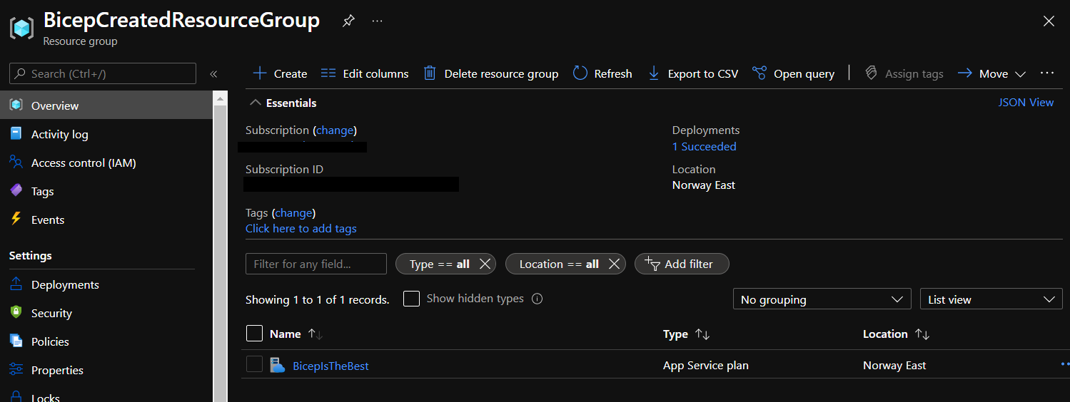Click the Filter for any field box
The width and height of the screenshot is (1070, 402).
click(x=316, y=264)
